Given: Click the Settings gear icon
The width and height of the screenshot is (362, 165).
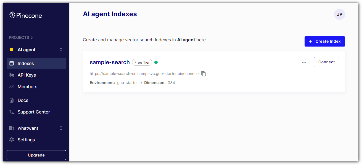Looking at the screenshot, I should (12, 140).
